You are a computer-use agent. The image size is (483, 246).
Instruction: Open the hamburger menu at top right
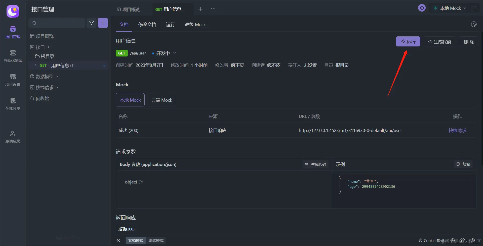coord(475,8)
